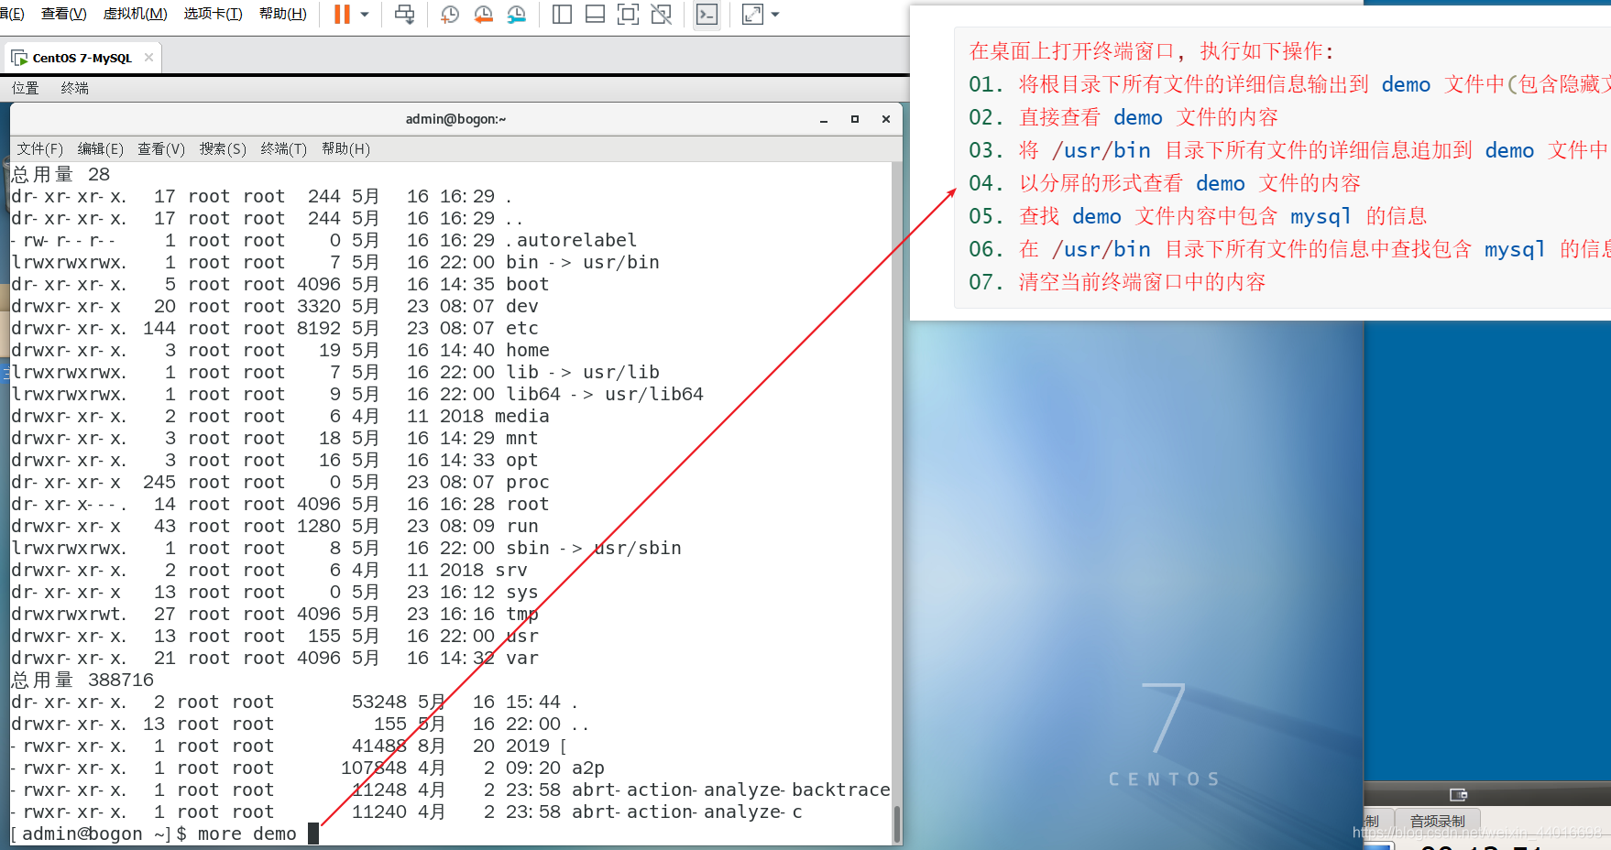Open the terminal 帮助(H) menu
This screenshot has width=1611, height=850.
point(345,148)
